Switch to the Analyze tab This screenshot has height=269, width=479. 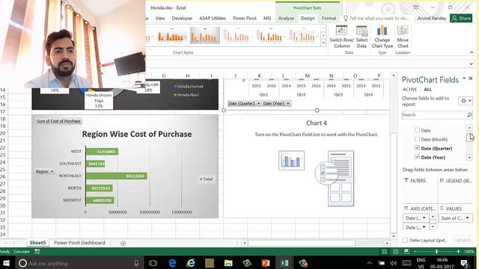click(286, 18)
